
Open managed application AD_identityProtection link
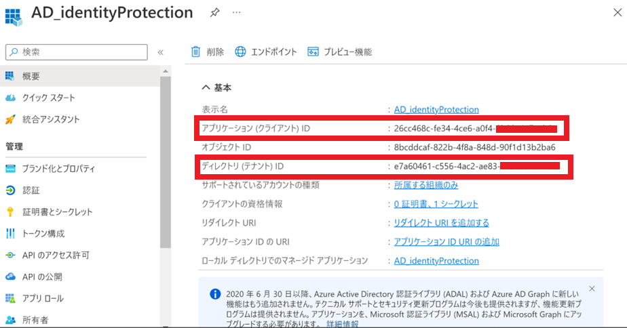coord(436,261)
